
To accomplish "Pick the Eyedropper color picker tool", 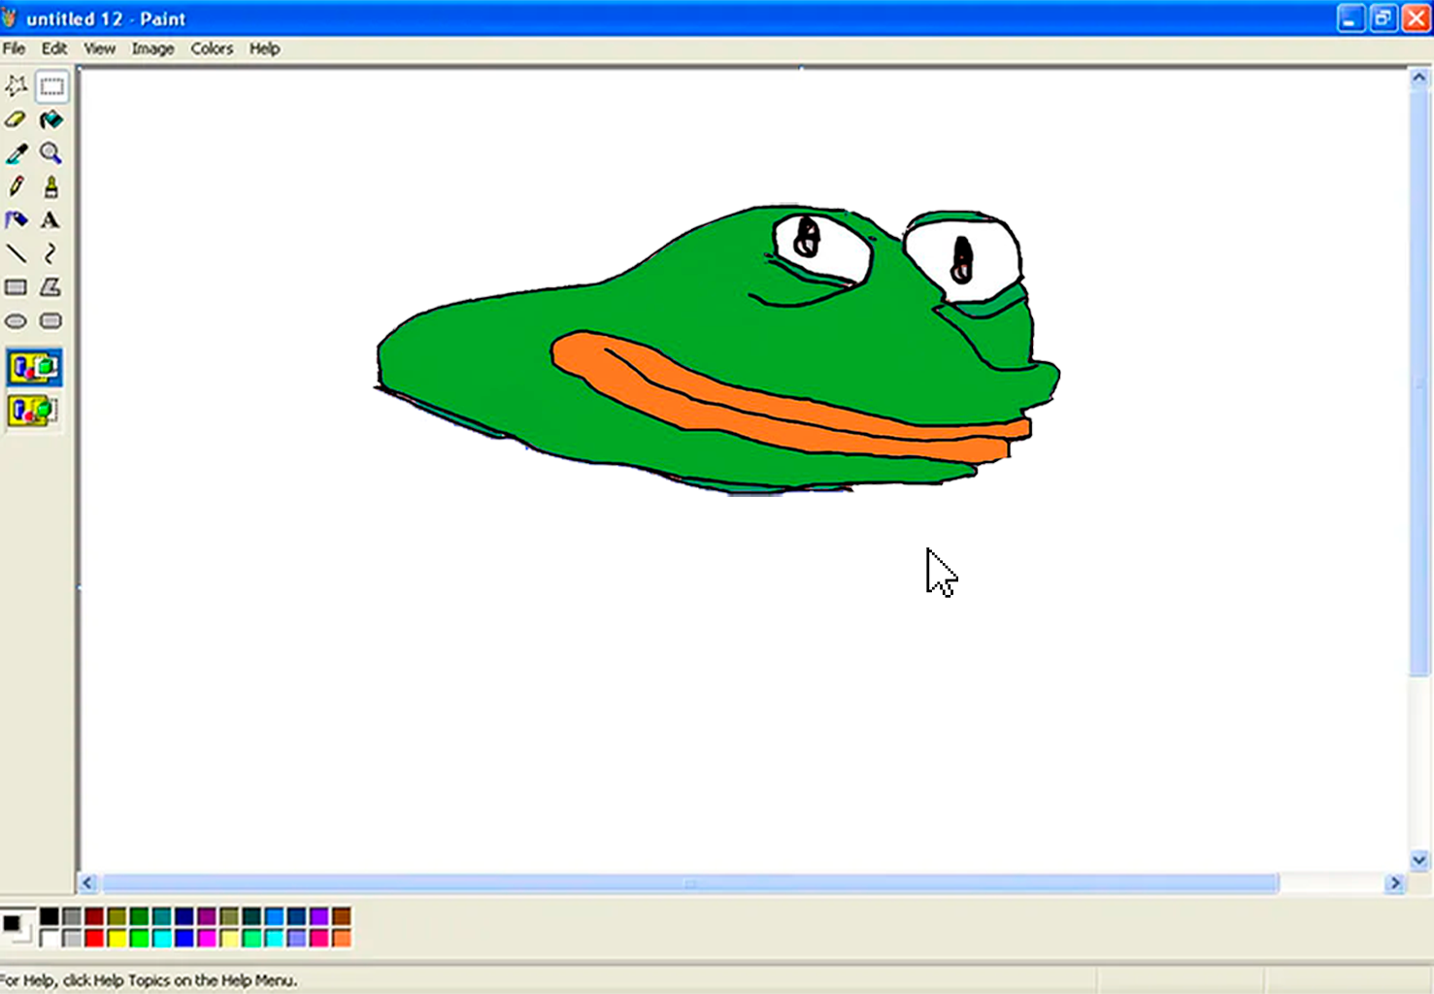I will [15, 152].
